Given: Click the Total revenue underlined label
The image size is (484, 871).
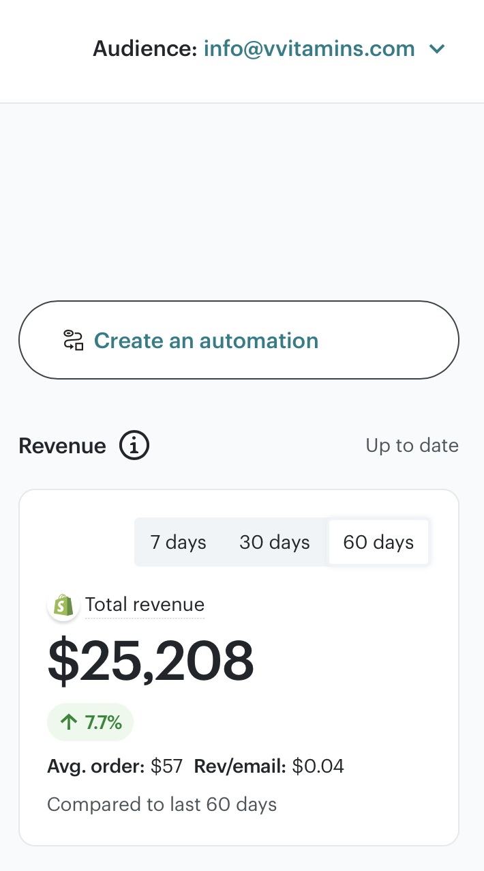Looking at the screenshot, I should click(x=145, y=605).
